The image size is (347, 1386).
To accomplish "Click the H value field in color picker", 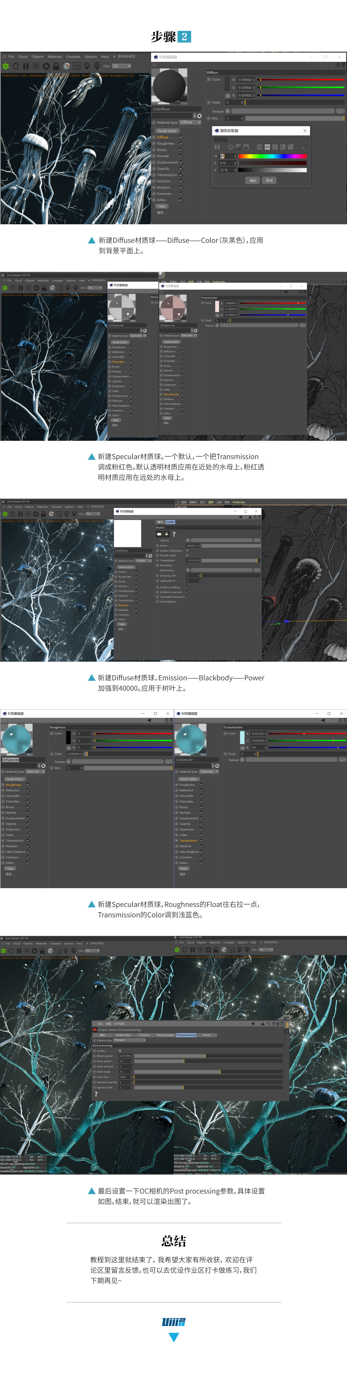I will pos(228,156).
